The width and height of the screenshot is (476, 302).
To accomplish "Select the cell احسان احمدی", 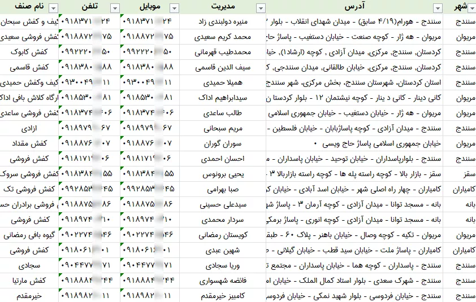I will pos(223,159).
